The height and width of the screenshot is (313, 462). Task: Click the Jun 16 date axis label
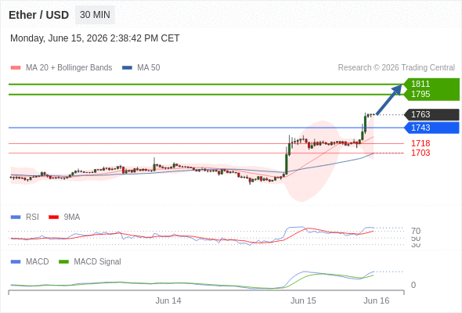click(377, 300)
